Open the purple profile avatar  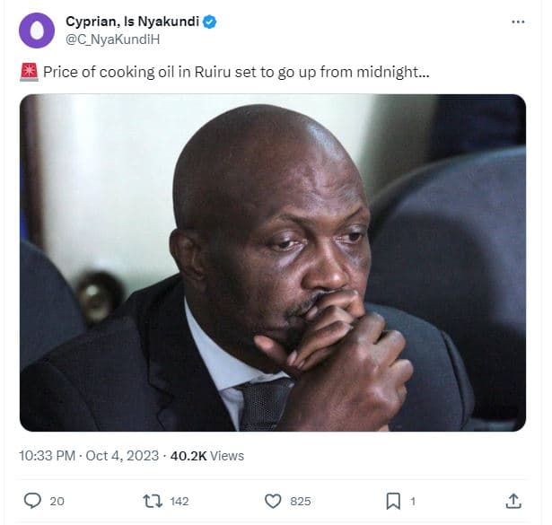(36, 30)
